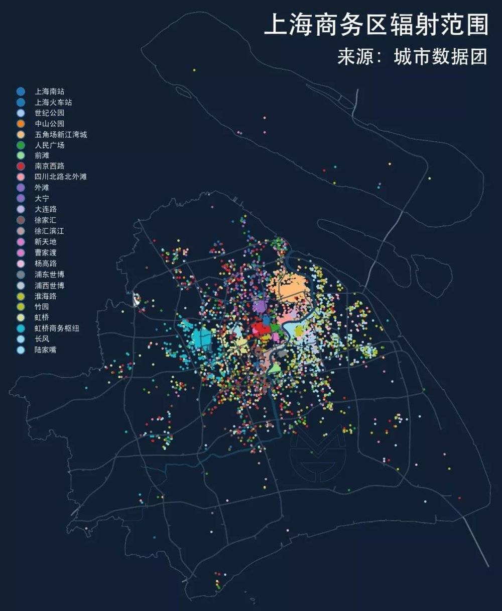The image size is (502, 611).
Task: Click the 新天地 legend label
Action: 46,242
